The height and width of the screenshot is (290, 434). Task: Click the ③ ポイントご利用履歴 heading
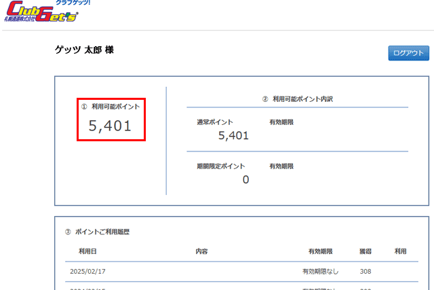click(97, 232)
